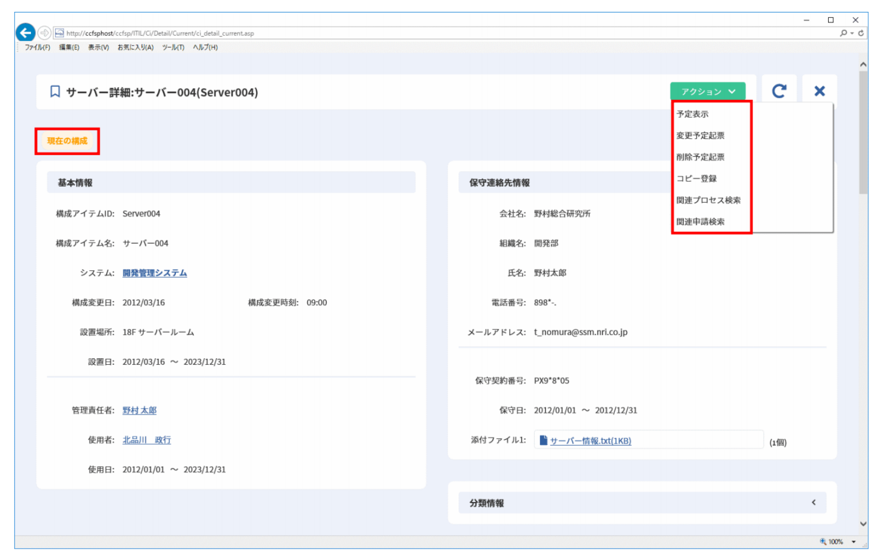This screenshot has width=883, height=559.
Task: Click the Server004 item ID value
Action: point(141,213)
